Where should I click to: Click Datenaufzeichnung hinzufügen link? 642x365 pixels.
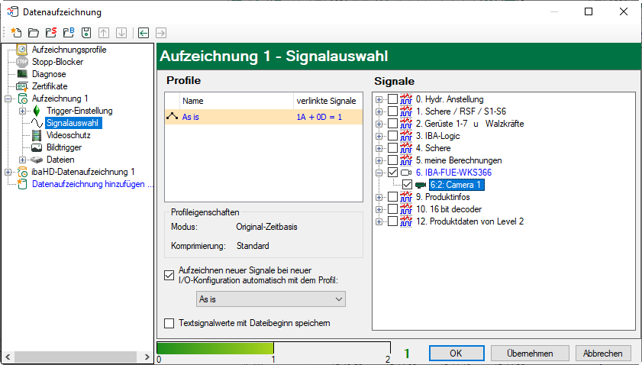pos(92,184)
